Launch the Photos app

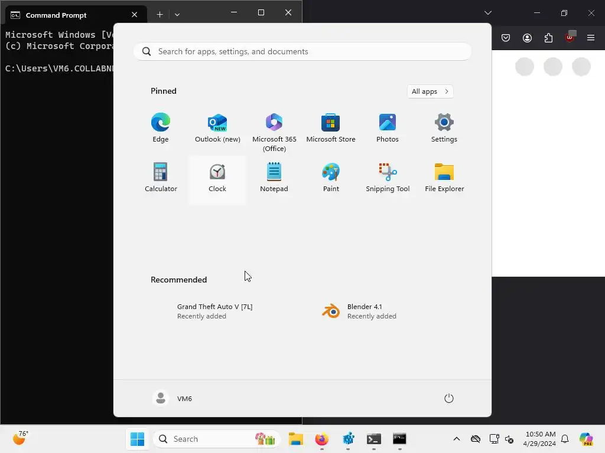tap(388, 129)
